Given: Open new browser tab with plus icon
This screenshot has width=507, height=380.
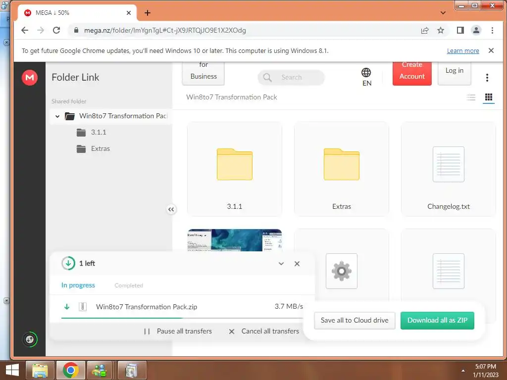Looking at the screenshot, I should pyautogui.click(x=148, y=13).
